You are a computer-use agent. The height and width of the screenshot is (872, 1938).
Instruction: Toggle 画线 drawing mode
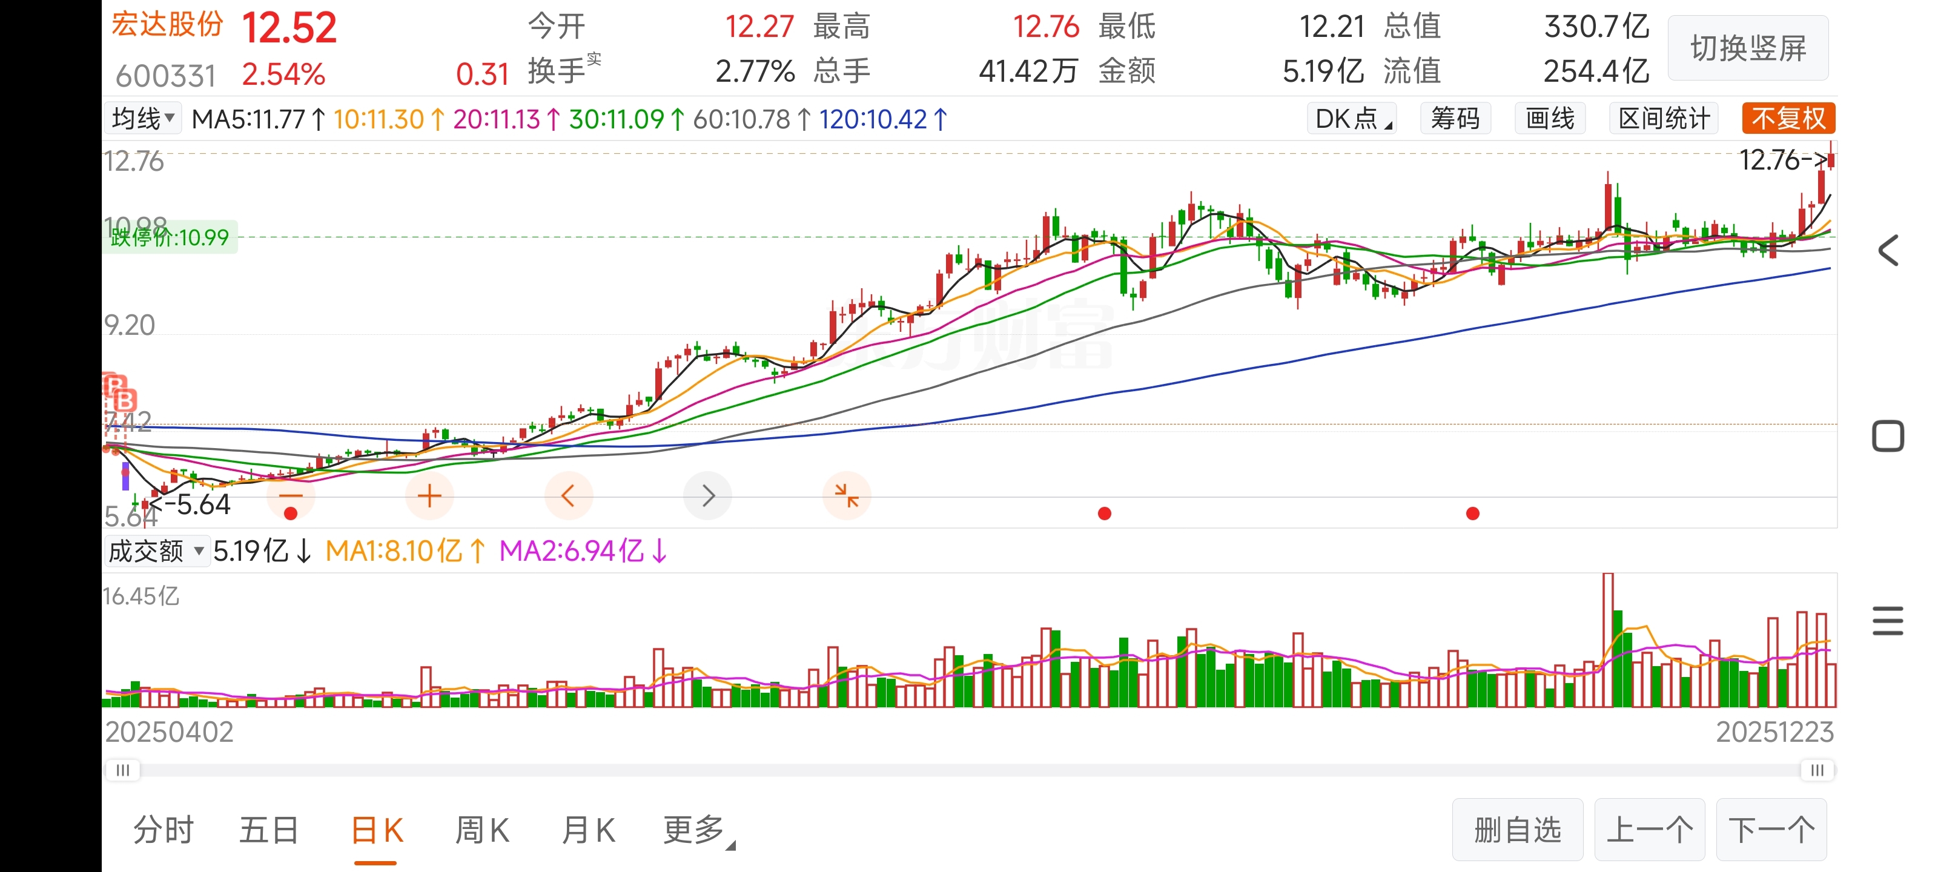coord(1549,119)
